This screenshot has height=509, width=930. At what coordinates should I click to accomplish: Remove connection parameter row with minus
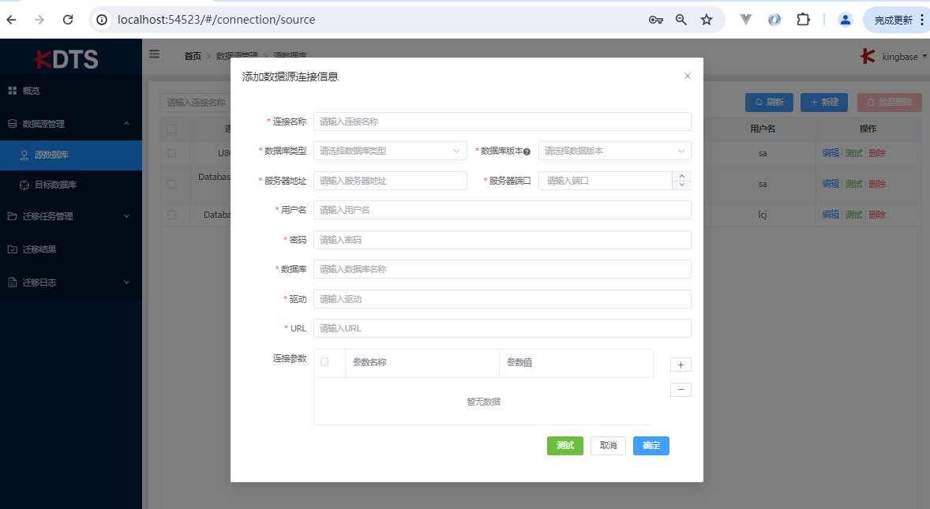pyautogui.click(x=681, y=390)
